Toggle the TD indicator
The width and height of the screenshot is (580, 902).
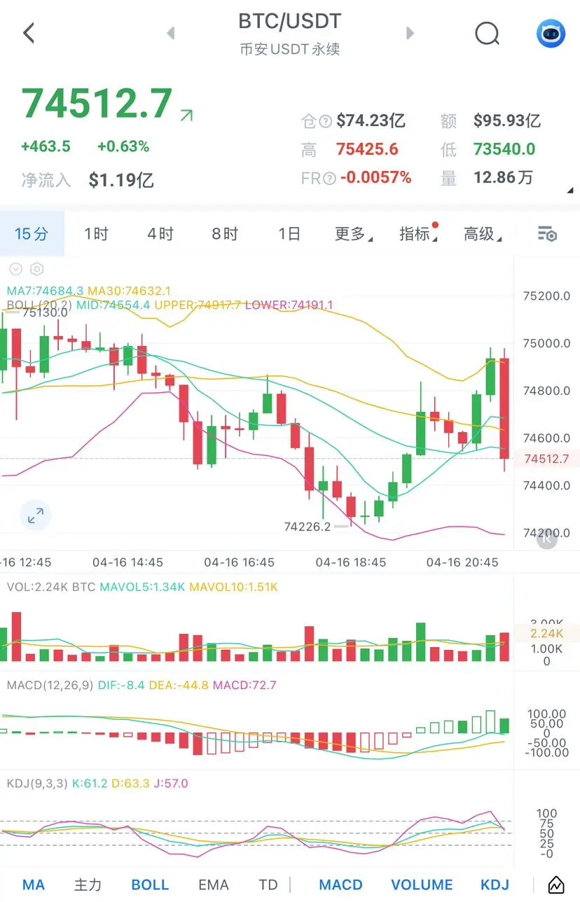pos(268,884)
